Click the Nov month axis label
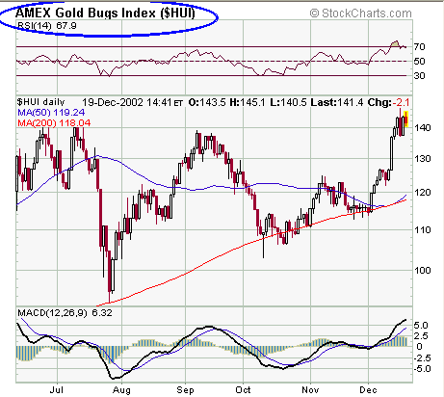The image size is (444, 397). (310, 390)
